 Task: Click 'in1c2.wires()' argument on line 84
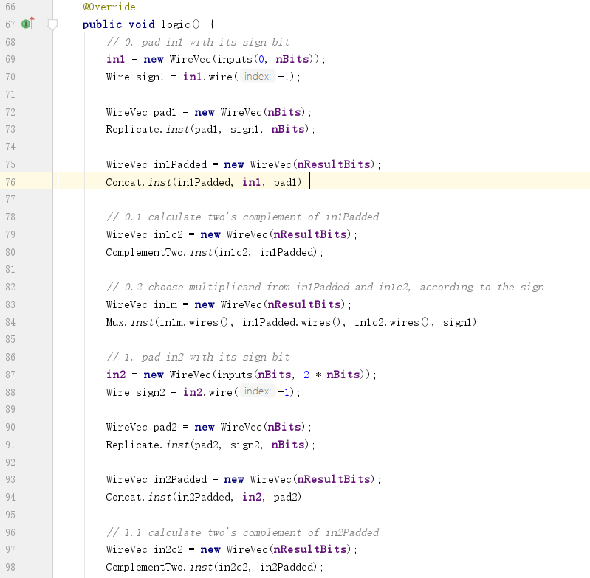point(390,322)
